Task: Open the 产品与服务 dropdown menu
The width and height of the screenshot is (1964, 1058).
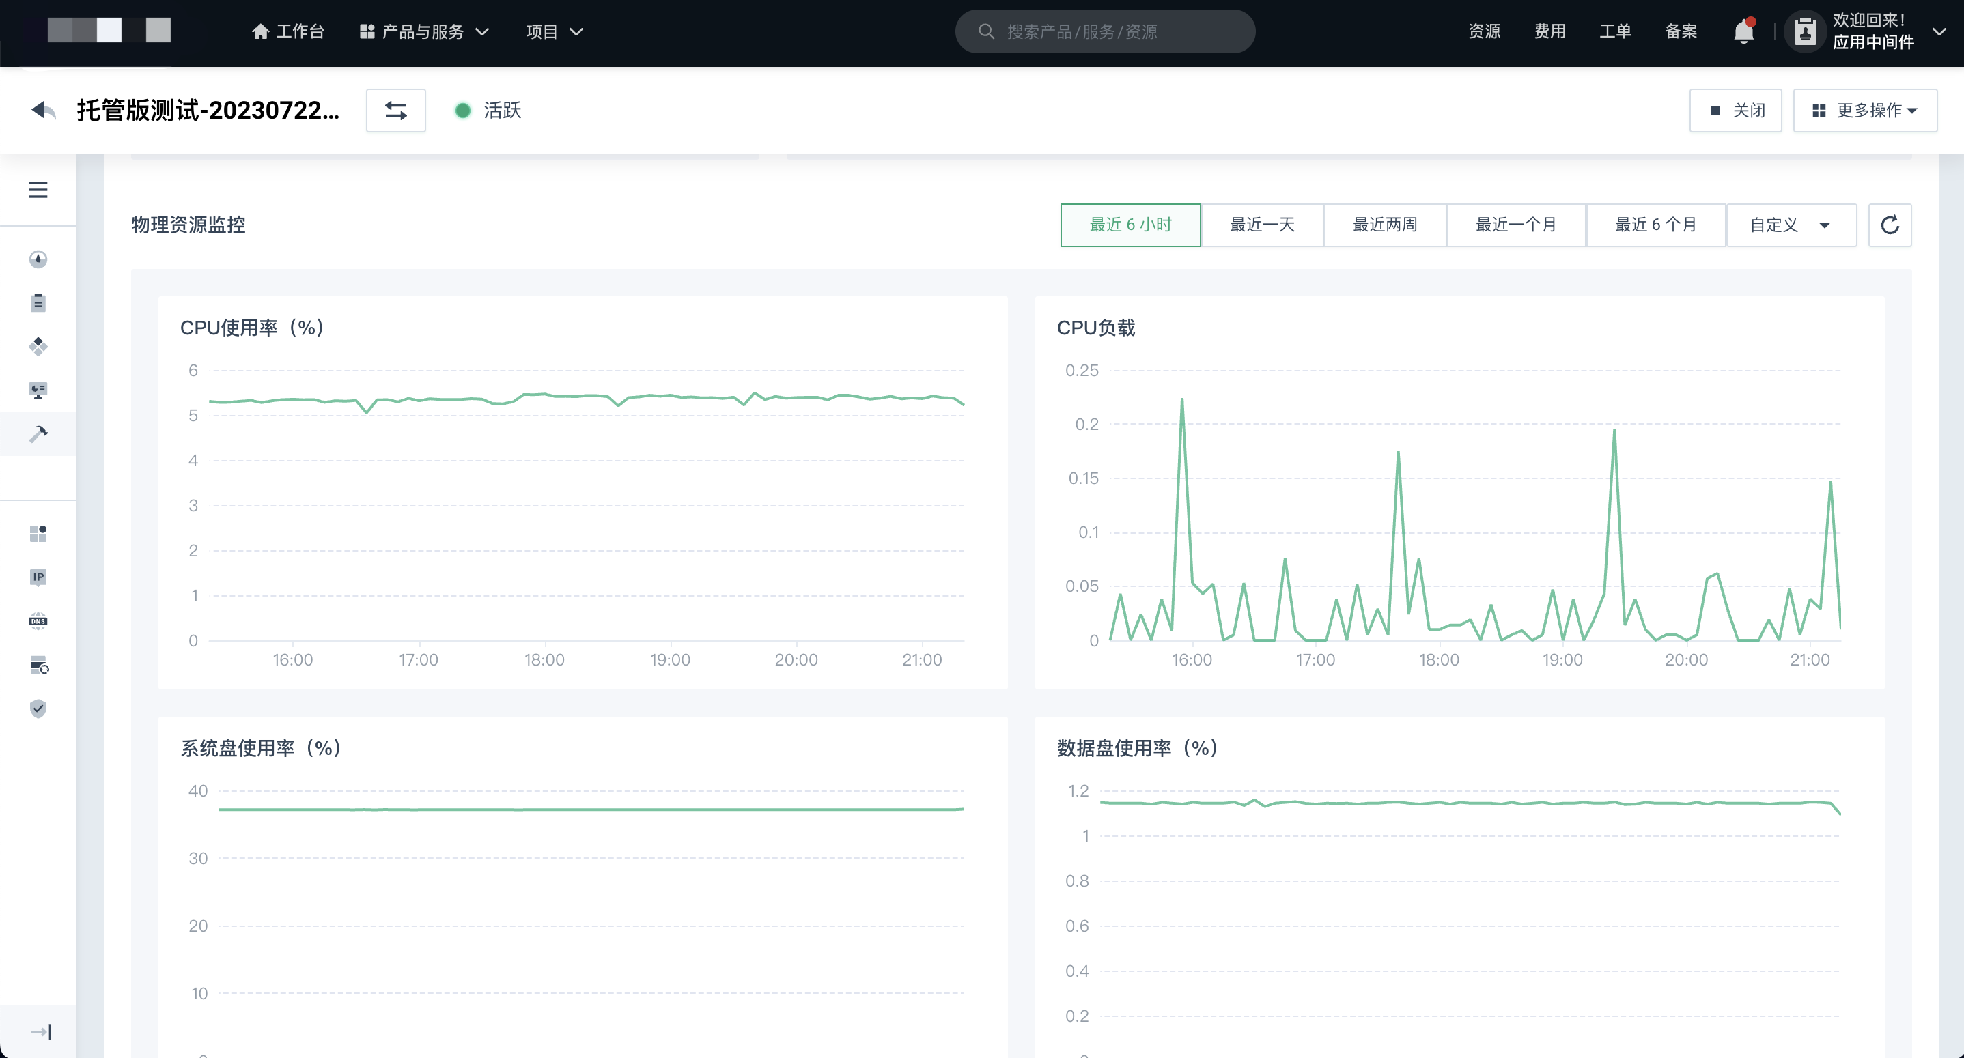Action: point(424,31)
